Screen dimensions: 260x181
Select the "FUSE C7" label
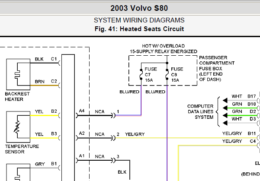151,72
